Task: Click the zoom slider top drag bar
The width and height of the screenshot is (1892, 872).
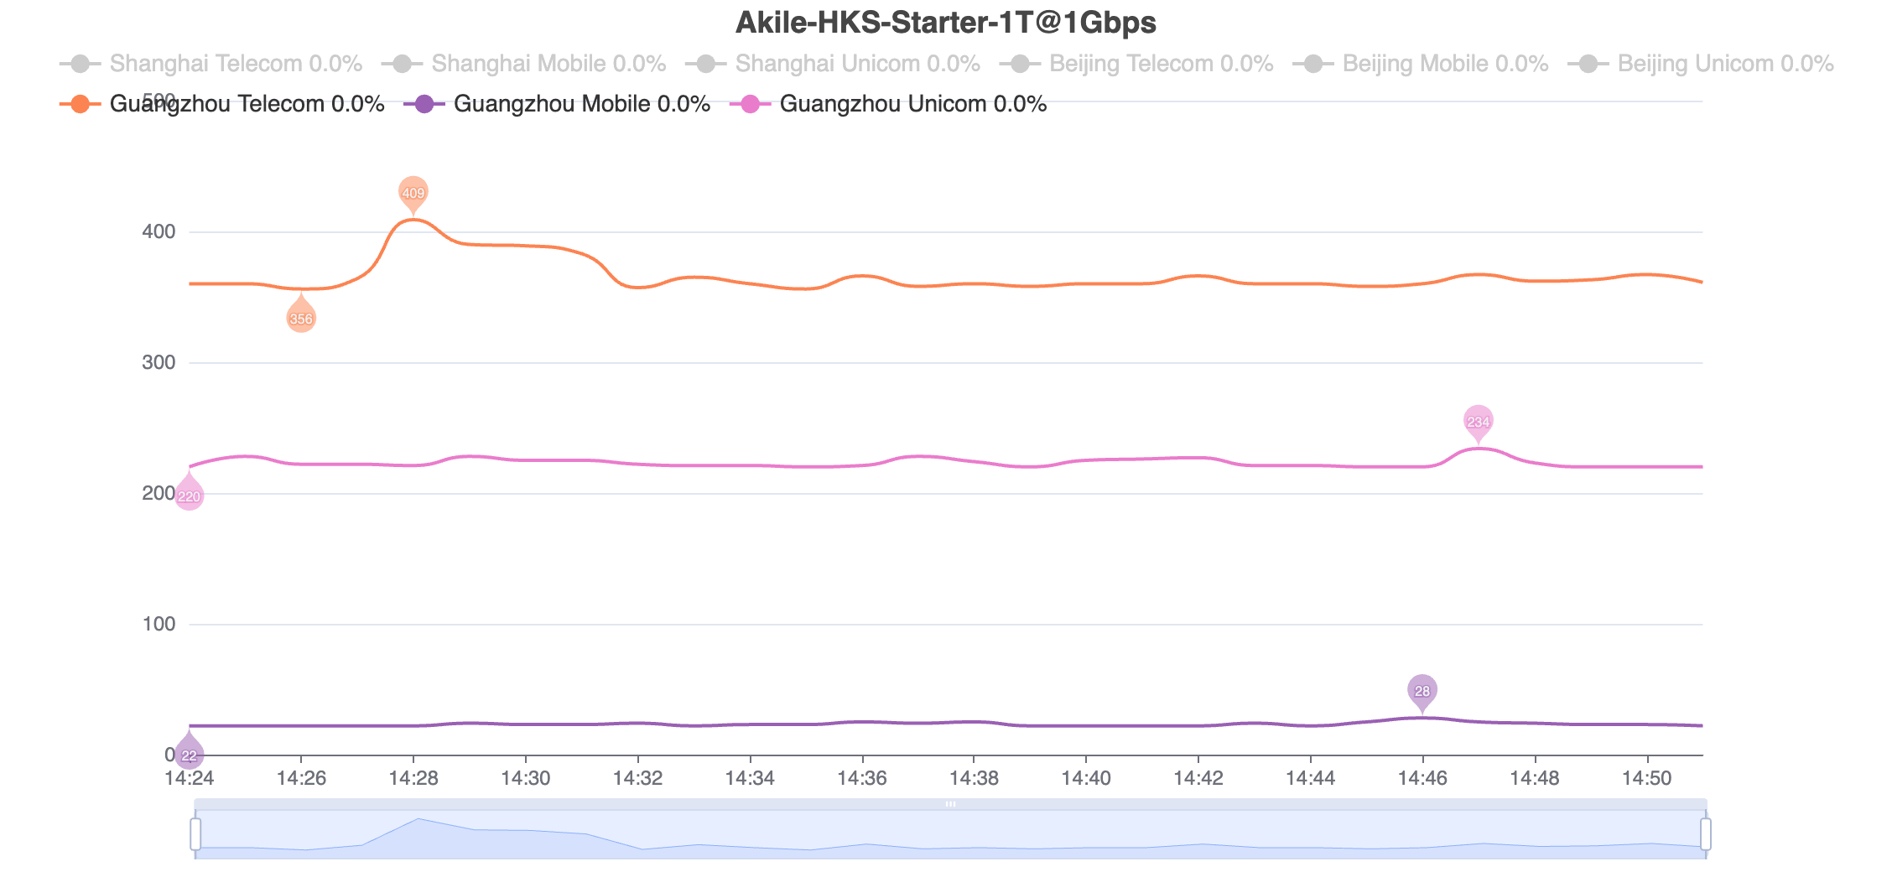Action: 950,804
